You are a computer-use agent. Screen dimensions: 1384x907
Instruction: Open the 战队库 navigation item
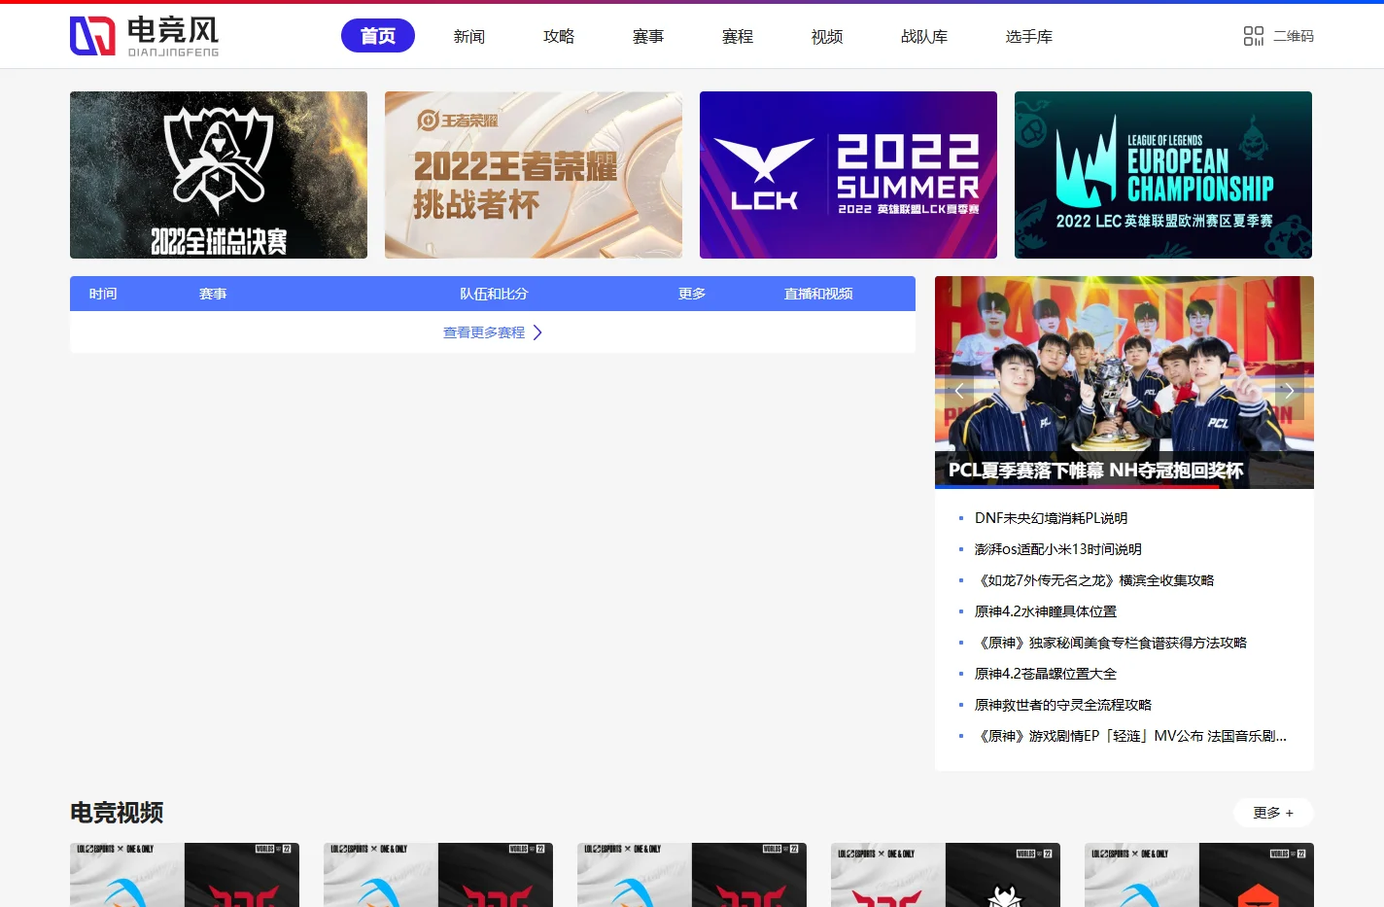(x=924, y=36)
